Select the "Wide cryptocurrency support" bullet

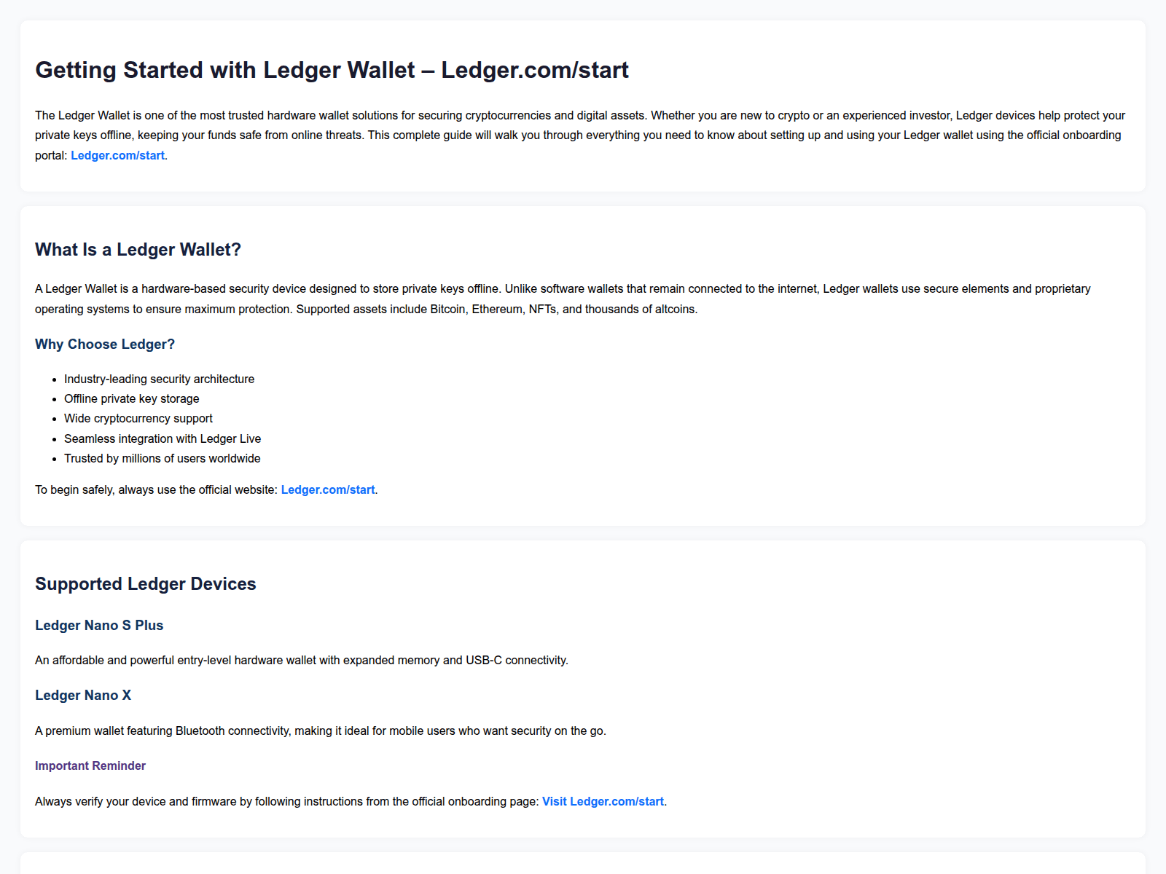[138, 418]
